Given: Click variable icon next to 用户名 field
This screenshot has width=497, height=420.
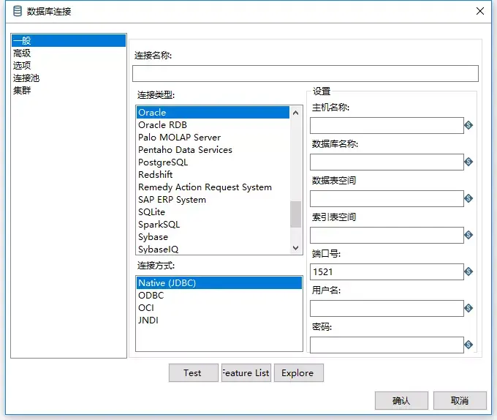Looking at the screenshot, I should [468, 308].
